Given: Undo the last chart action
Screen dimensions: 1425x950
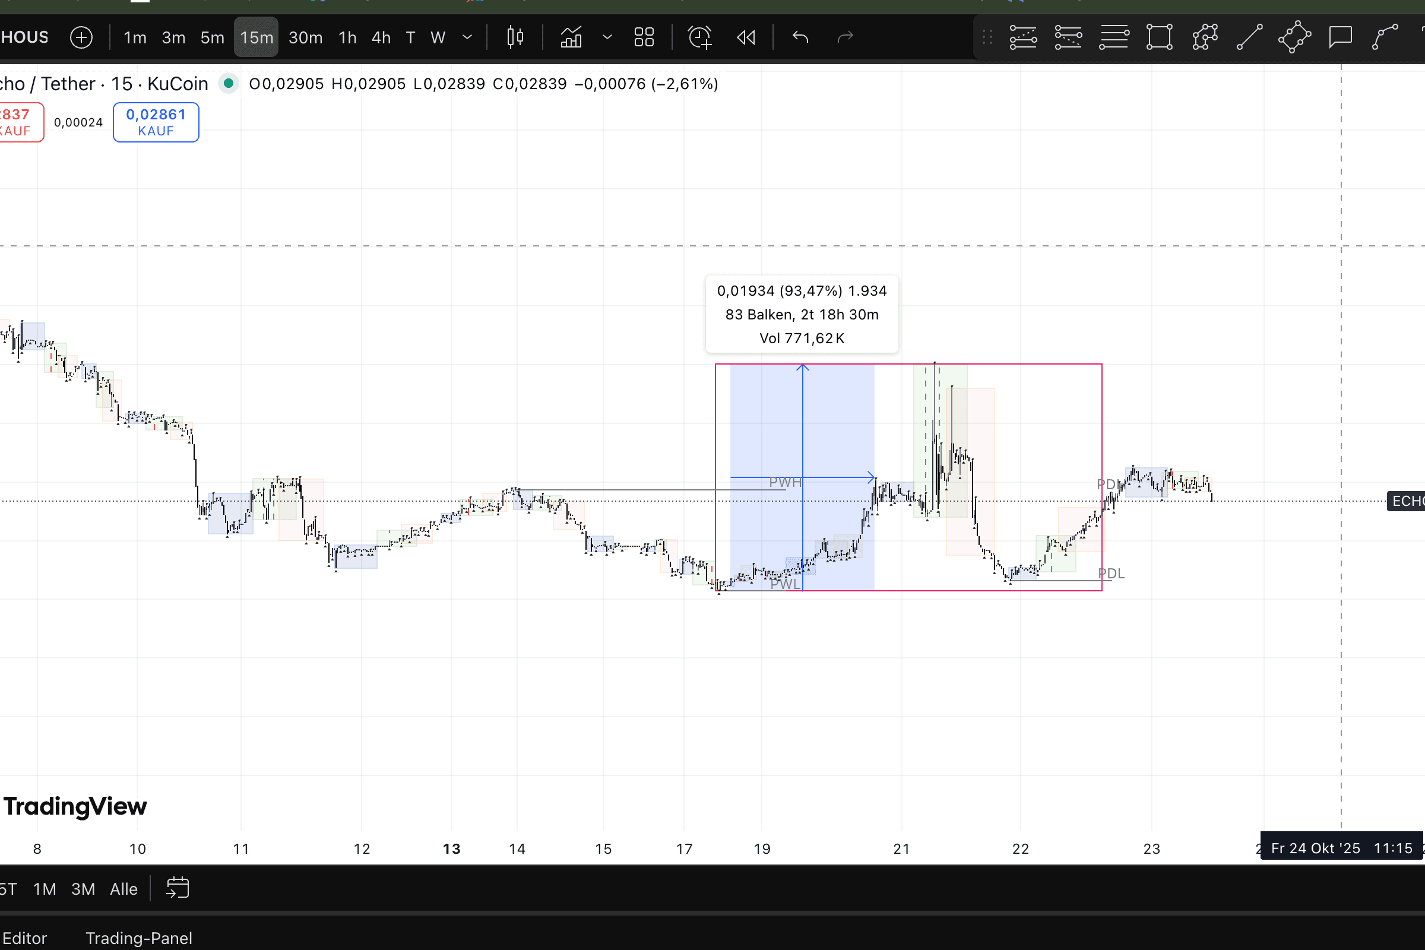Looking at the screenshot, I should coord(800,37).
